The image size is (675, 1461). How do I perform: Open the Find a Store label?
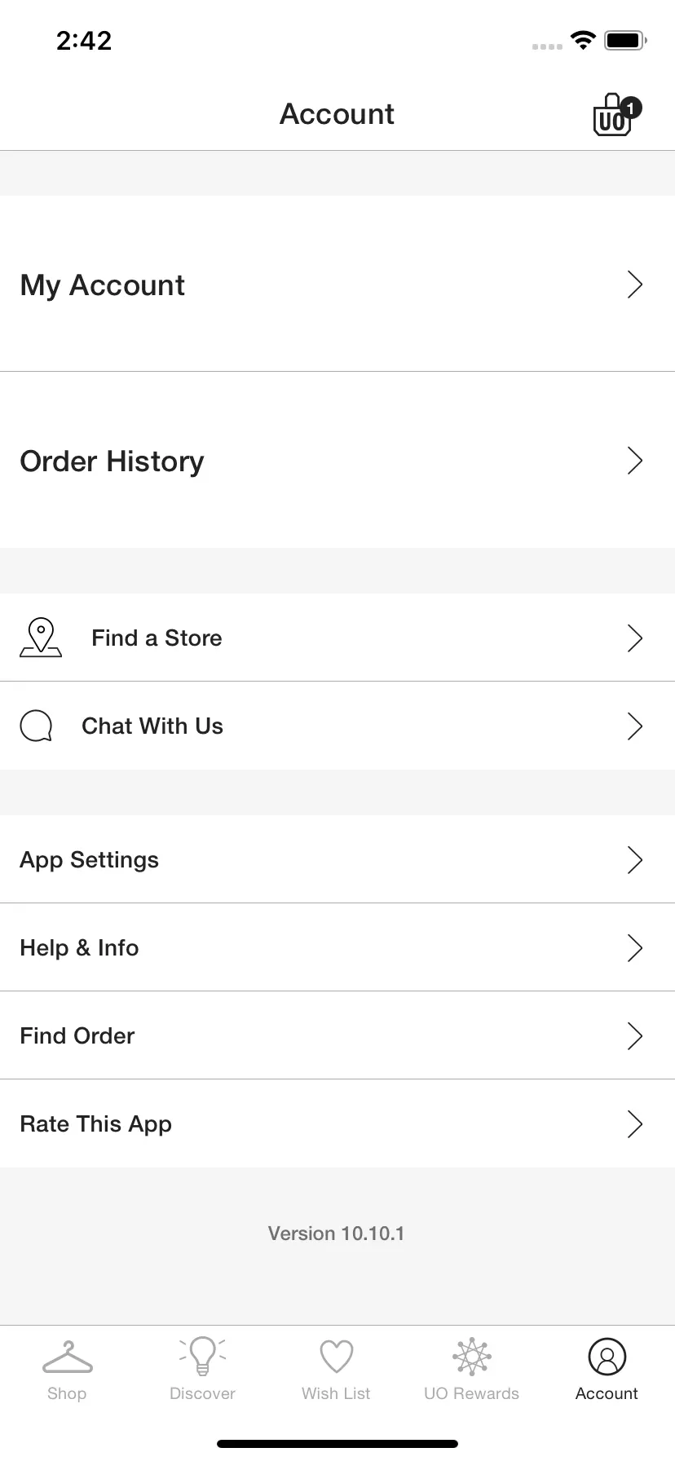pos(157,638)
